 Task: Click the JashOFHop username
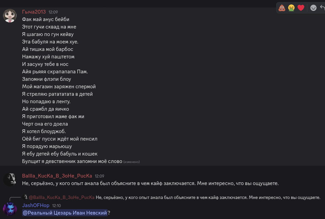coord(36,205)
